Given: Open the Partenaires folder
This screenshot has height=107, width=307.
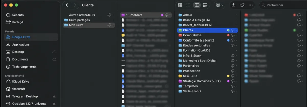Looking at the screenshot, I should click(x=207, y=66).
